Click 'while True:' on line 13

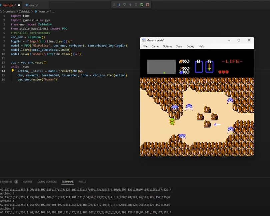[20, 67]
